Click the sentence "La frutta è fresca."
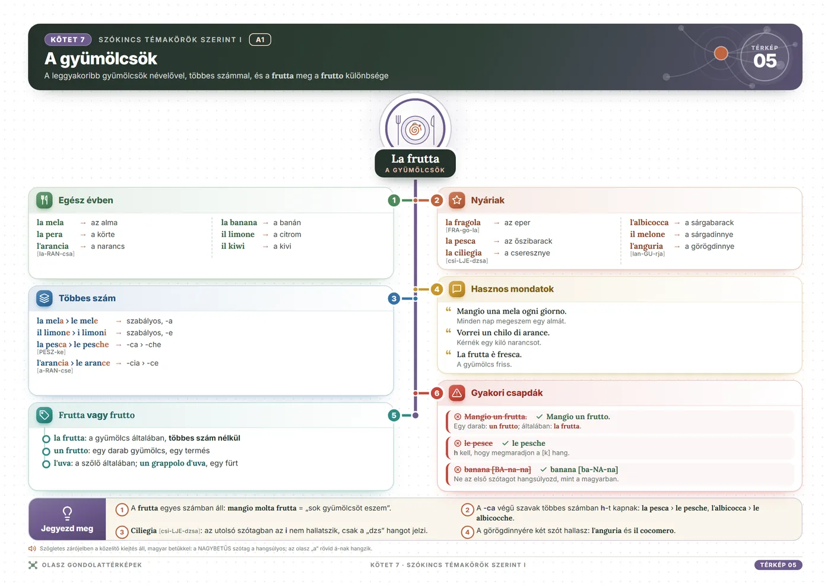Screen dimensions: 831x587 pos(489,355)
